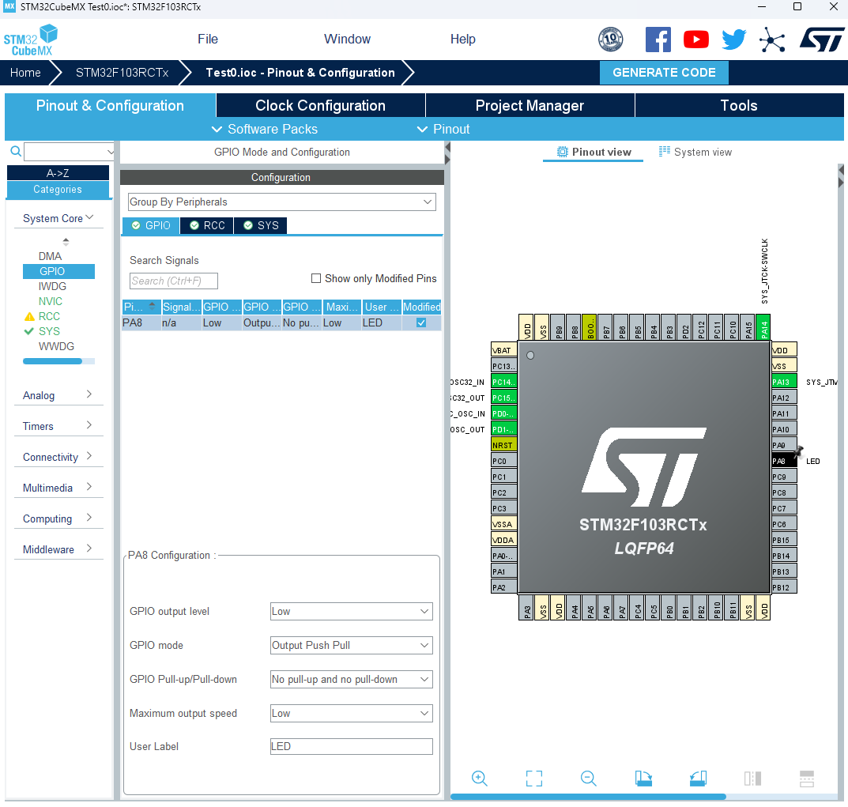Open the Help menu

463,39
